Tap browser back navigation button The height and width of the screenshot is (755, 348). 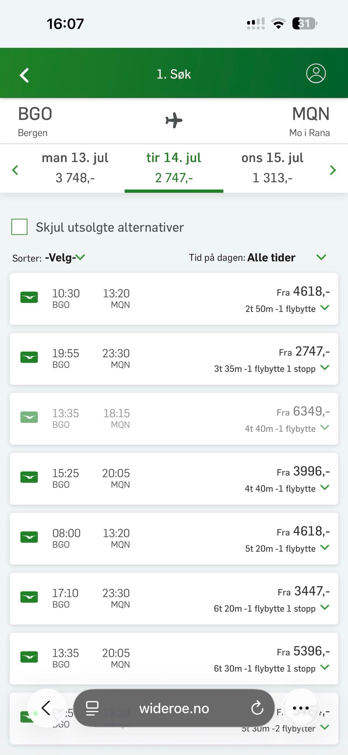[x=46, y=708]
